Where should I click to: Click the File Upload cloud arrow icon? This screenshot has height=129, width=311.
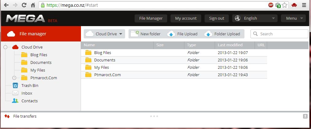coord(171,34)
